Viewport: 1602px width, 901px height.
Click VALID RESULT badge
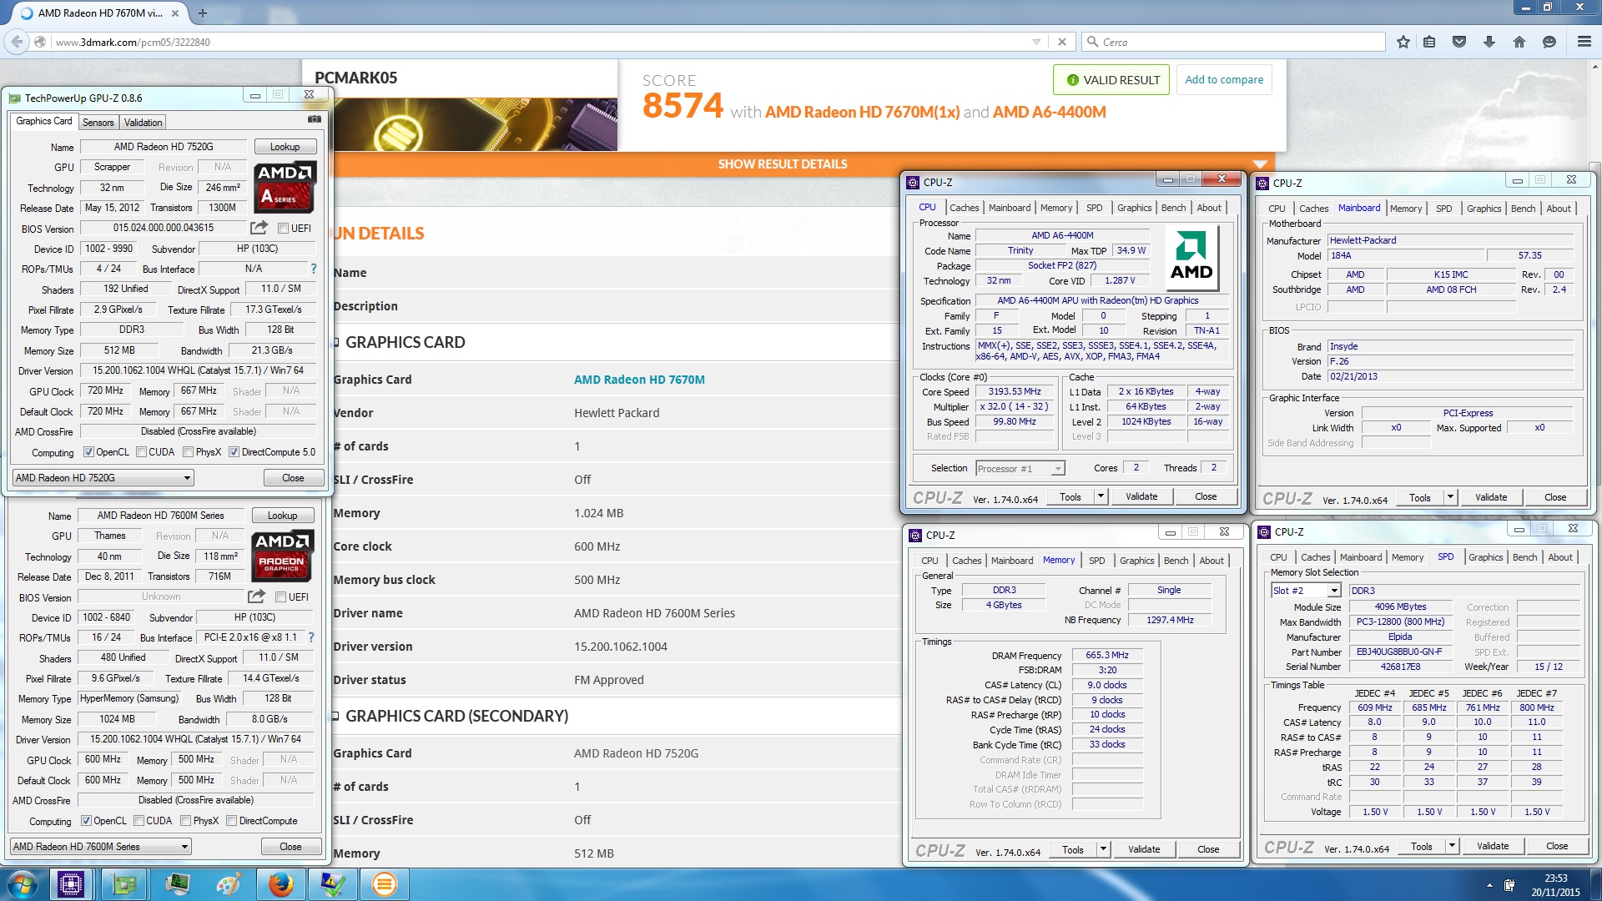(1111, 80)
